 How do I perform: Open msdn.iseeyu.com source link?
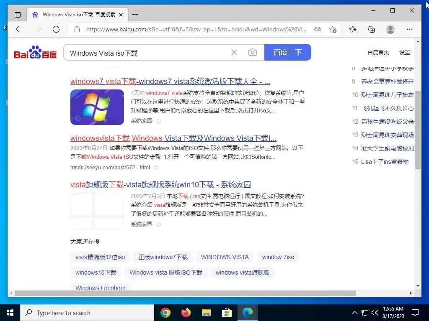(110, 167)
